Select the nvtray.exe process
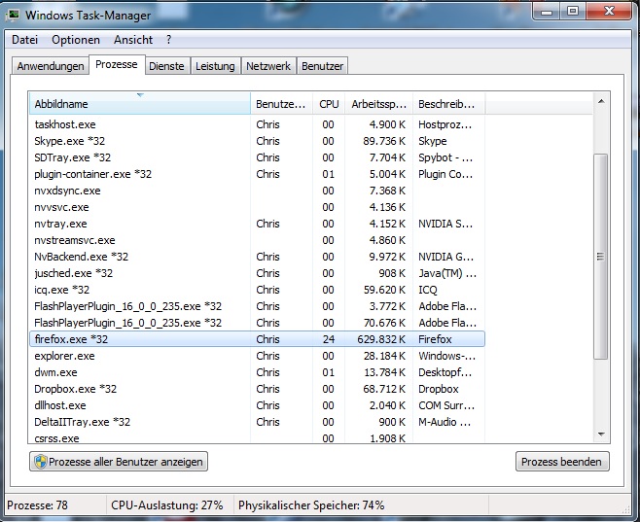 257,224
